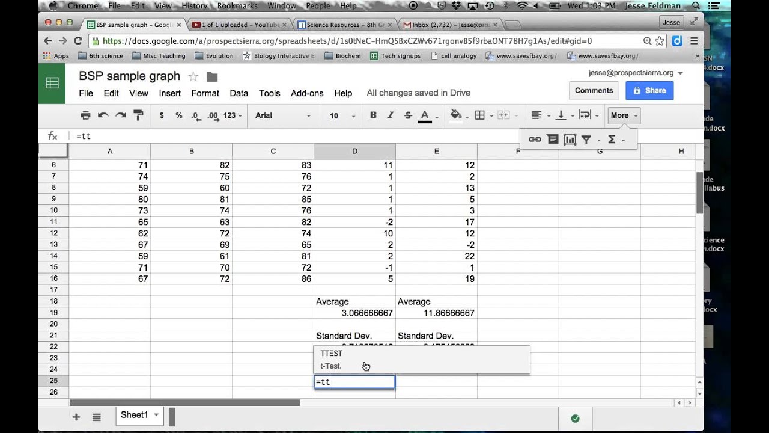This screenshot has height=433, width=769.
Task: Decrease decimal places
Action: [196, 115]
